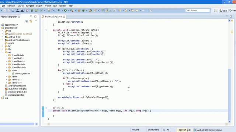The image size is (236, 132).
Task: Toggle Link with Editor in Package Explorer
Action: coord(31,21)
